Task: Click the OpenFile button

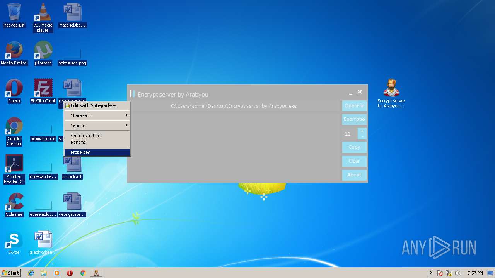Action: click(354, 106)
